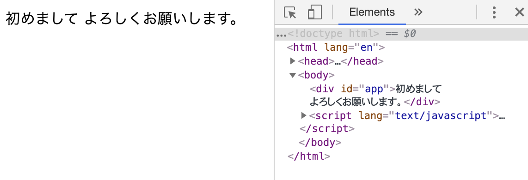Click the closing </html> tag line
Viewport: 528px width, 180px height.
click(309, 156)
